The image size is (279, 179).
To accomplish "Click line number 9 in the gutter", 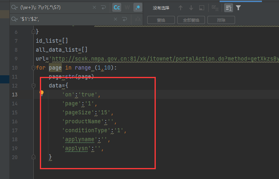I will [16, 59].
